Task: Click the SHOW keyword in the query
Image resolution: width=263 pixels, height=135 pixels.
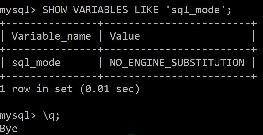Action: pyautogui.click(x=55, y=10)
